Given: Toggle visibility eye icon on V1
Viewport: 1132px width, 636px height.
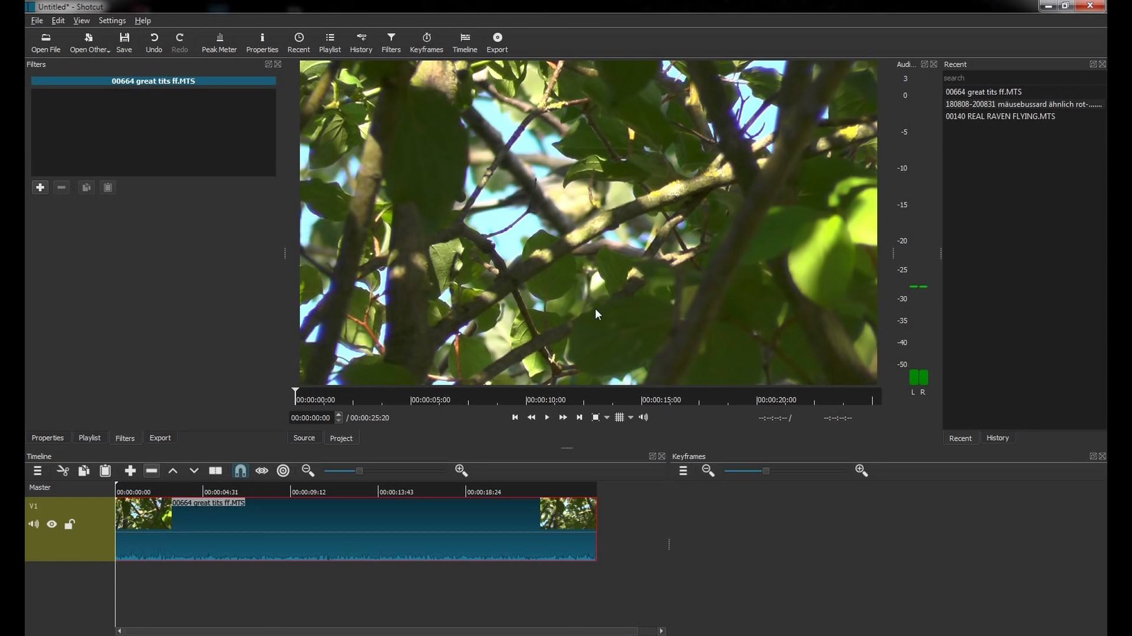Looking at the screenshot, I should (x=51, y=524).
